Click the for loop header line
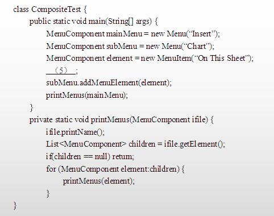This screenshot has height=216, width=274. pos(115,169)
